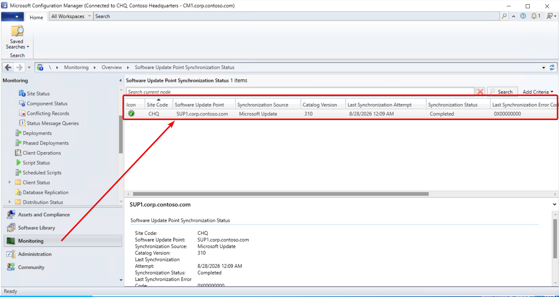Click the Status Message Queries icon
The width and height of the screenshot is (559, 297).
click(22, 123)
